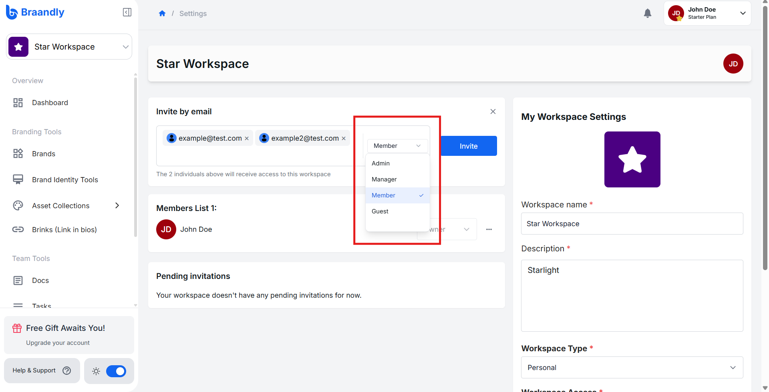
Task: Toggle the light/dark theme switch
Action: 116,371
